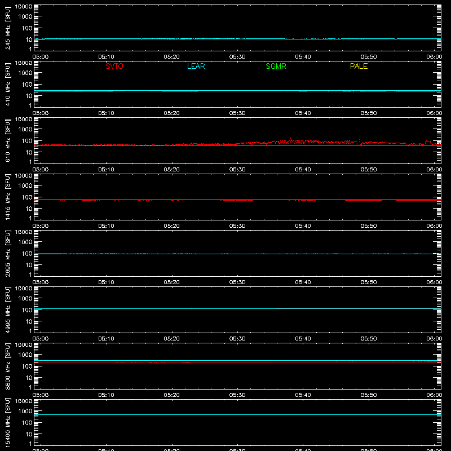This screenshot has width=451, height=451.
Task: Click the 100 value on the 15400 MHz axis
Action: point(27,423)
